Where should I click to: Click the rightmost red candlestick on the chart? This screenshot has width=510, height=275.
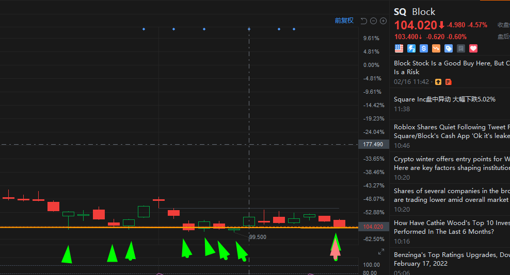pos(339,224)
